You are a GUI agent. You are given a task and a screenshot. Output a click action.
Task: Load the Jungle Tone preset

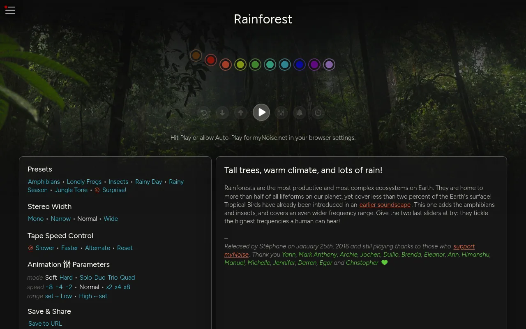pyautogui.click(x=71, y=190)
